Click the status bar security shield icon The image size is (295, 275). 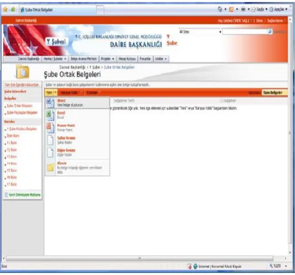pyautogui.click(x=189, y=266)
